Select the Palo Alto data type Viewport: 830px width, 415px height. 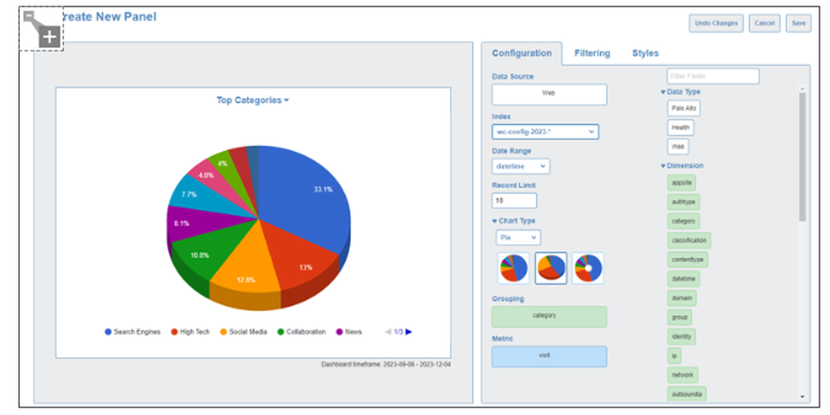pos(683,109)
